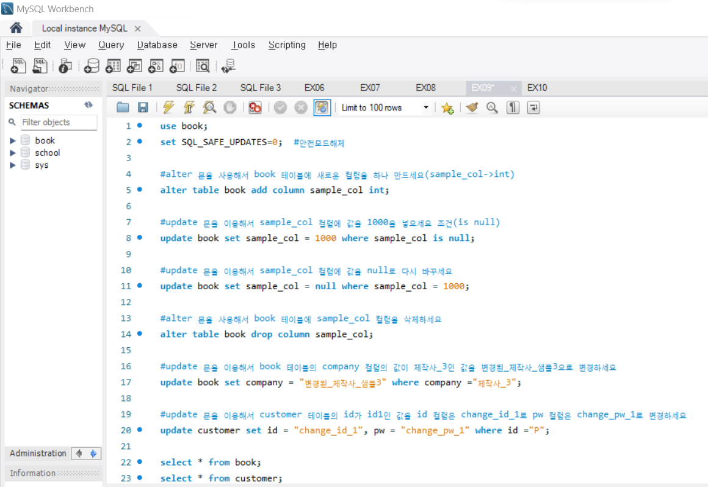Save snippet with star icon
Screen dimensions: 708x487
(447, 108)
